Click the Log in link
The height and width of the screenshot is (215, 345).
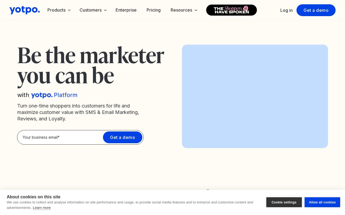click(287, 10)
